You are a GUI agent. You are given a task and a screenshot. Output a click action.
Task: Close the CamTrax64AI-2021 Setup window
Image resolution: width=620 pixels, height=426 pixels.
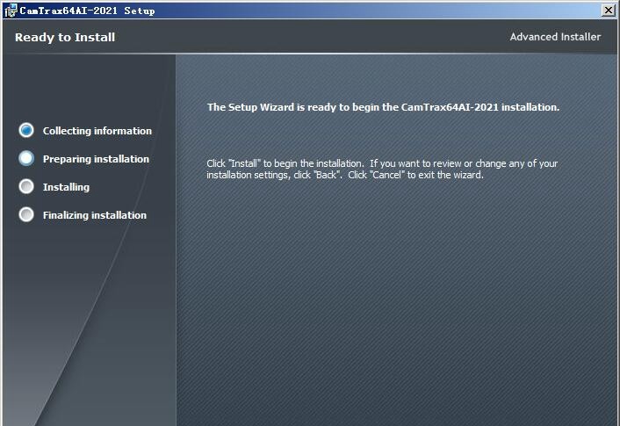(609, 11)
